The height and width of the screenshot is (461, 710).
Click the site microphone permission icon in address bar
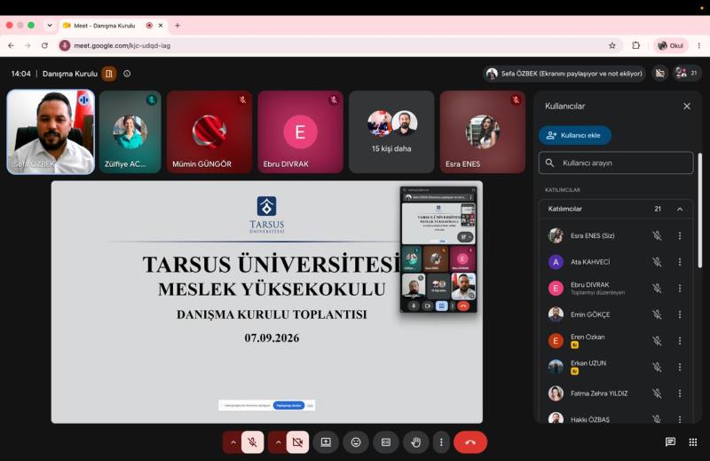65,45
